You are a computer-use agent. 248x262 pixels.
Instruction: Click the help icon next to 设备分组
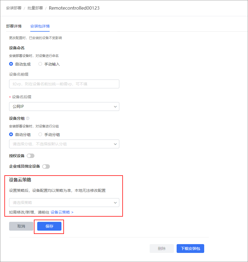coord(28,118)
